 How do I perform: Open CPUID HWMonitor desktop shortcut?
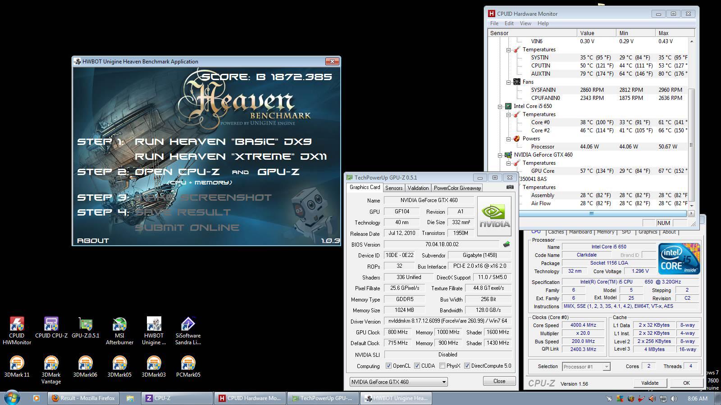coord(17,330)
